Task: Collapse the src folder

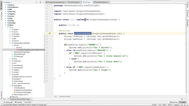Action: 8,27
